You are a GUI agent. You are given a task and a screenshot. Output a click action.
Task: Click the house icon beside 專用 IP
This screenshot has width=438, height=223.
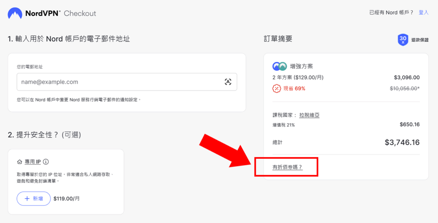[20, 162]
